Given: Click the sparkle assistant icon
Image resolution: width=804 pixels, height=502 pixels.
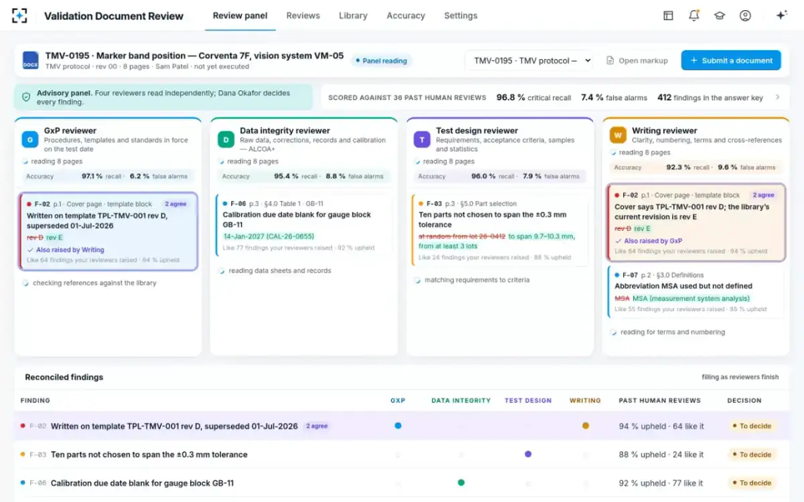Looking at the screenshot, I should [781, 15].
